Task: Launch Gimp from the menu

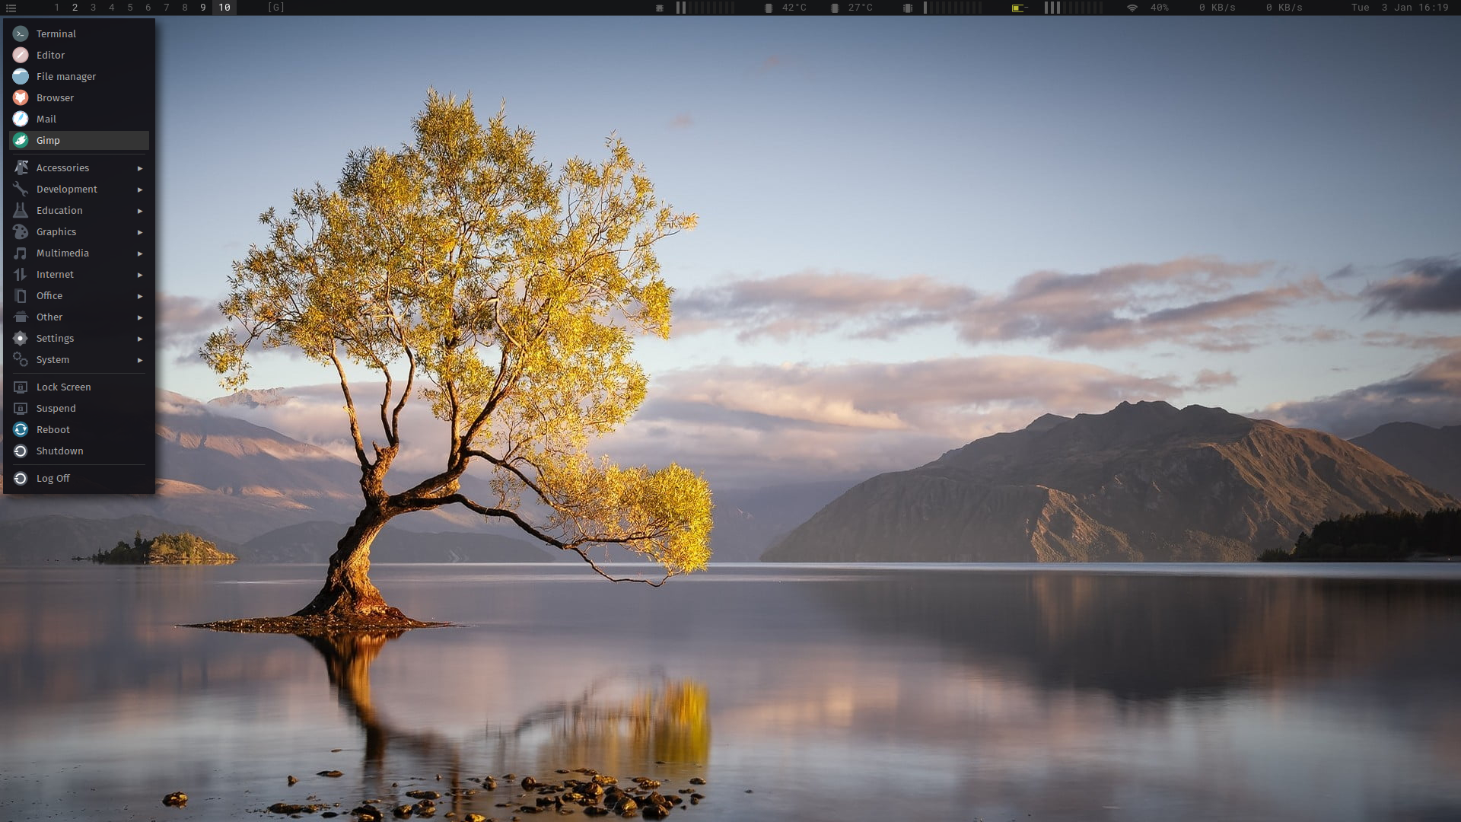Action: (x=48, y=140)
